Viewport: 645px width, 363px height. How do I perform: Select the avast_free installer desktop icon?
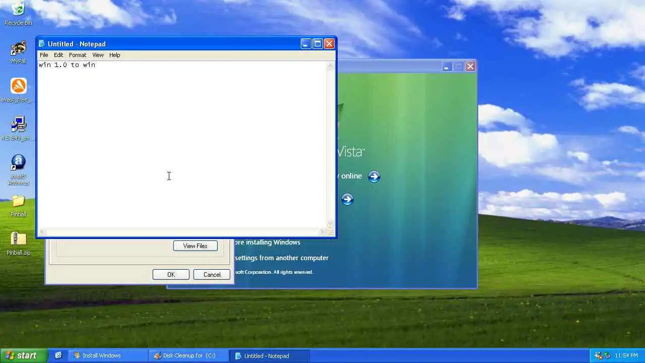18,91
